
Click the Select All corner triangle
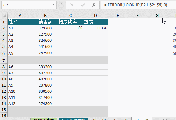(x=5, y=15)
